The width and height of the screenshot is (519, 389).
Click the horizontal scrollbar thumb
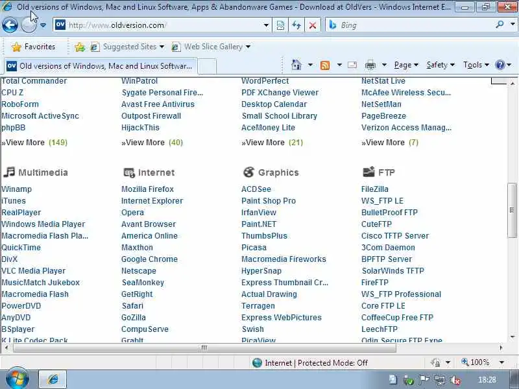click(x=204, y=348)
